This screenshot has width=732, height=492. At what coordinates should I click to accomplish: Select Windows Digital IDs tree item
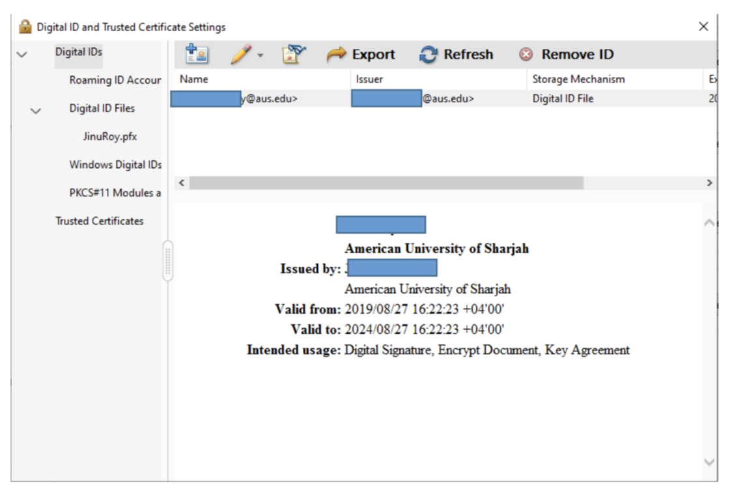coord(115,165)
